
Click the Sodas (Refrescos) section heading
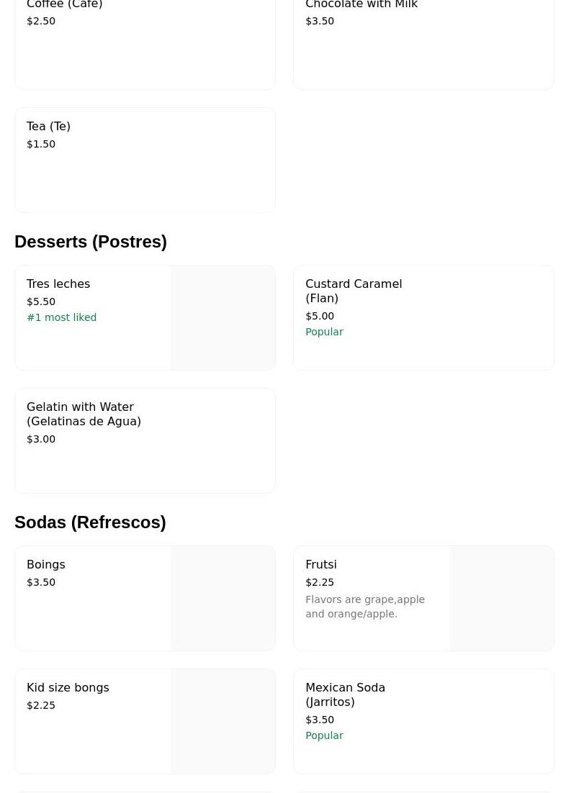pyautogui.click(x=90, y=522)
